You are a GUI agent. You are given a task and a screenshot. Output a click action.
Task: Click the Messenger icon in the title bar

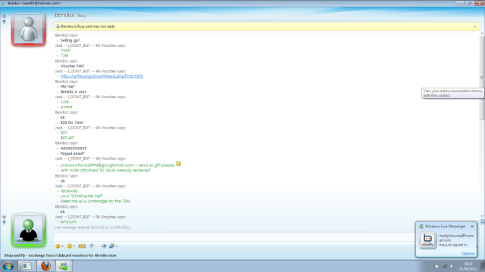(x=3, y=3)
